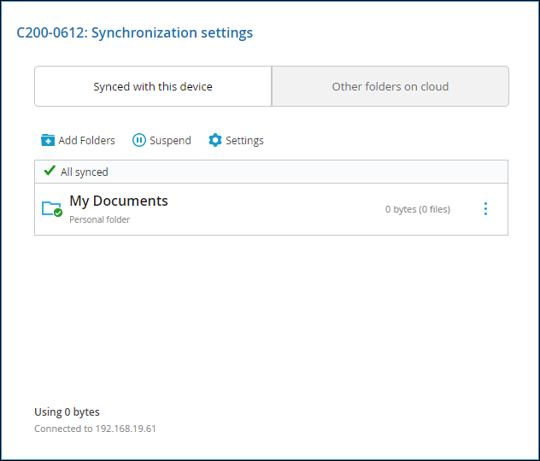Click the Add Folders icon
Image resolution: width=540 pixels, height=461 pixels.
48,140
